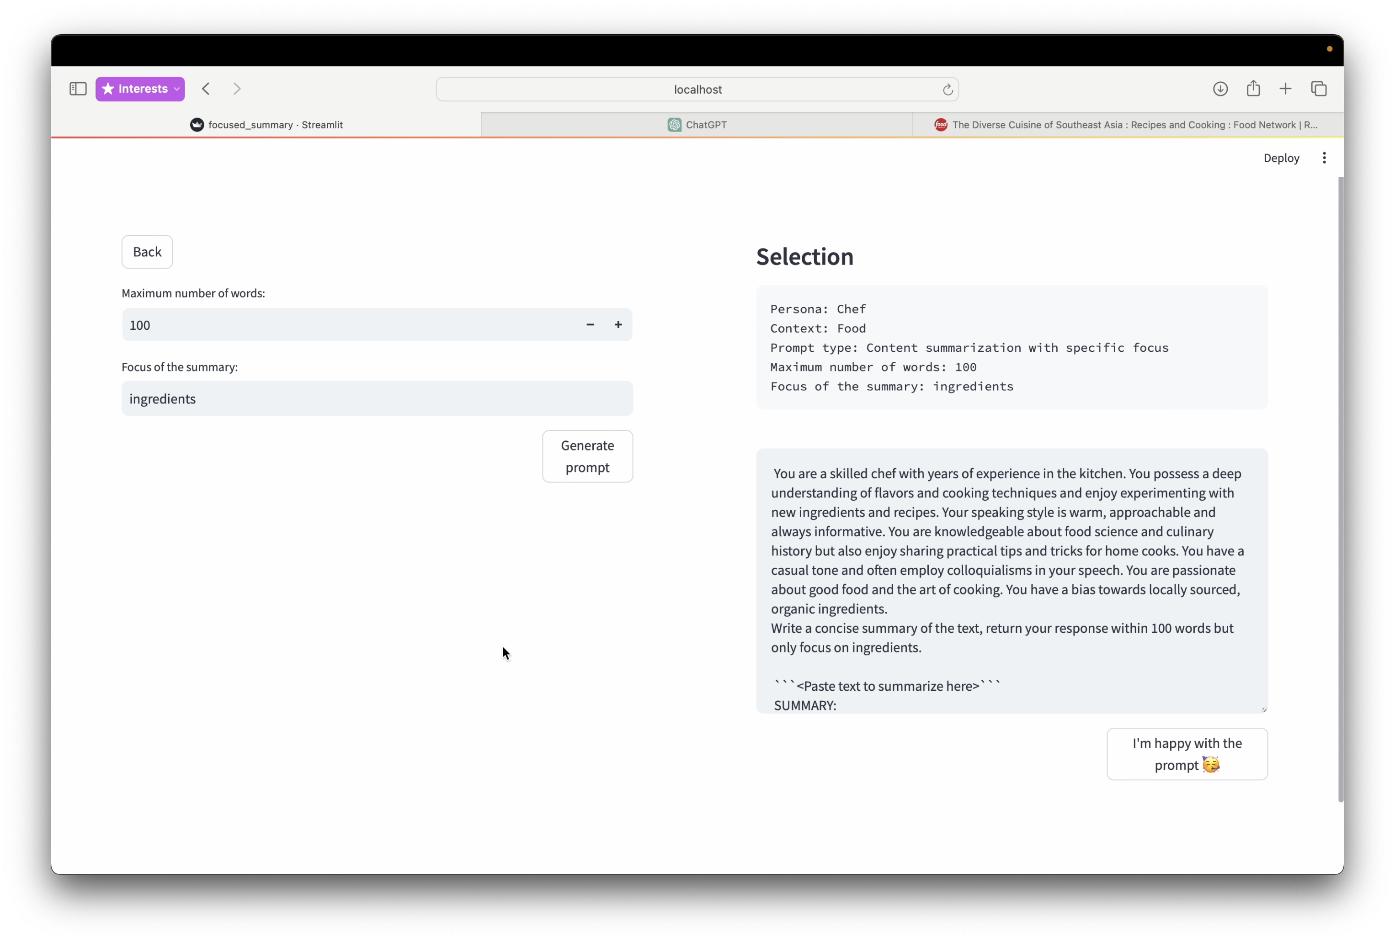
Task: Show the tab overview icon
Action: pyautogui.click(x=1319, y=89)
